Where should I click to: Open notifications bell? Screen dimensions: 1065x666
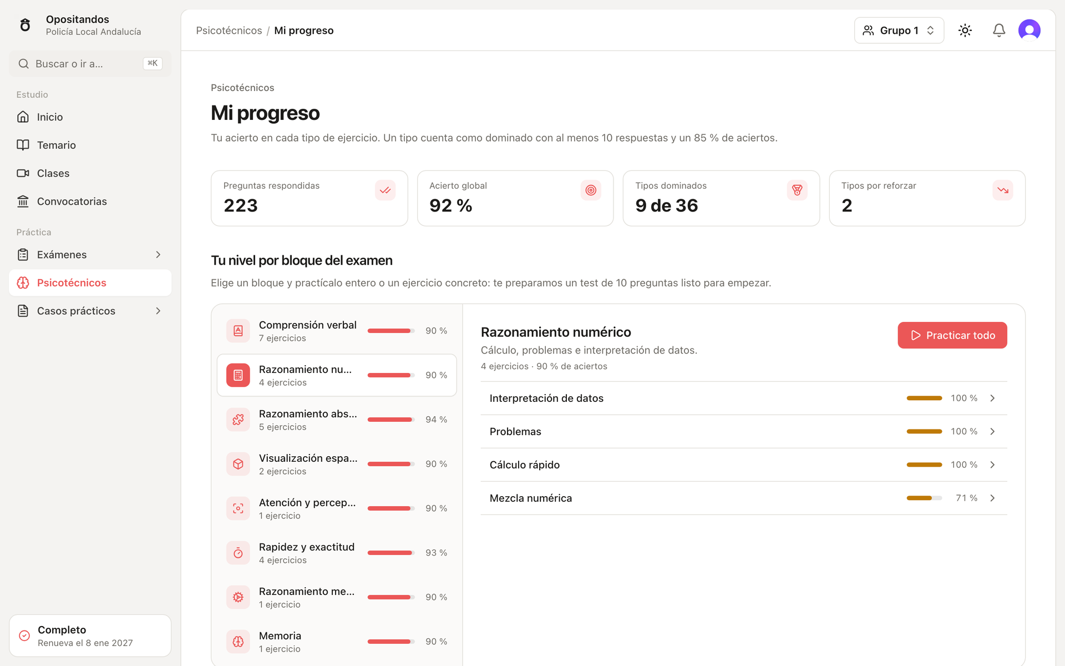pyautogui.click(x=999, y=31)
